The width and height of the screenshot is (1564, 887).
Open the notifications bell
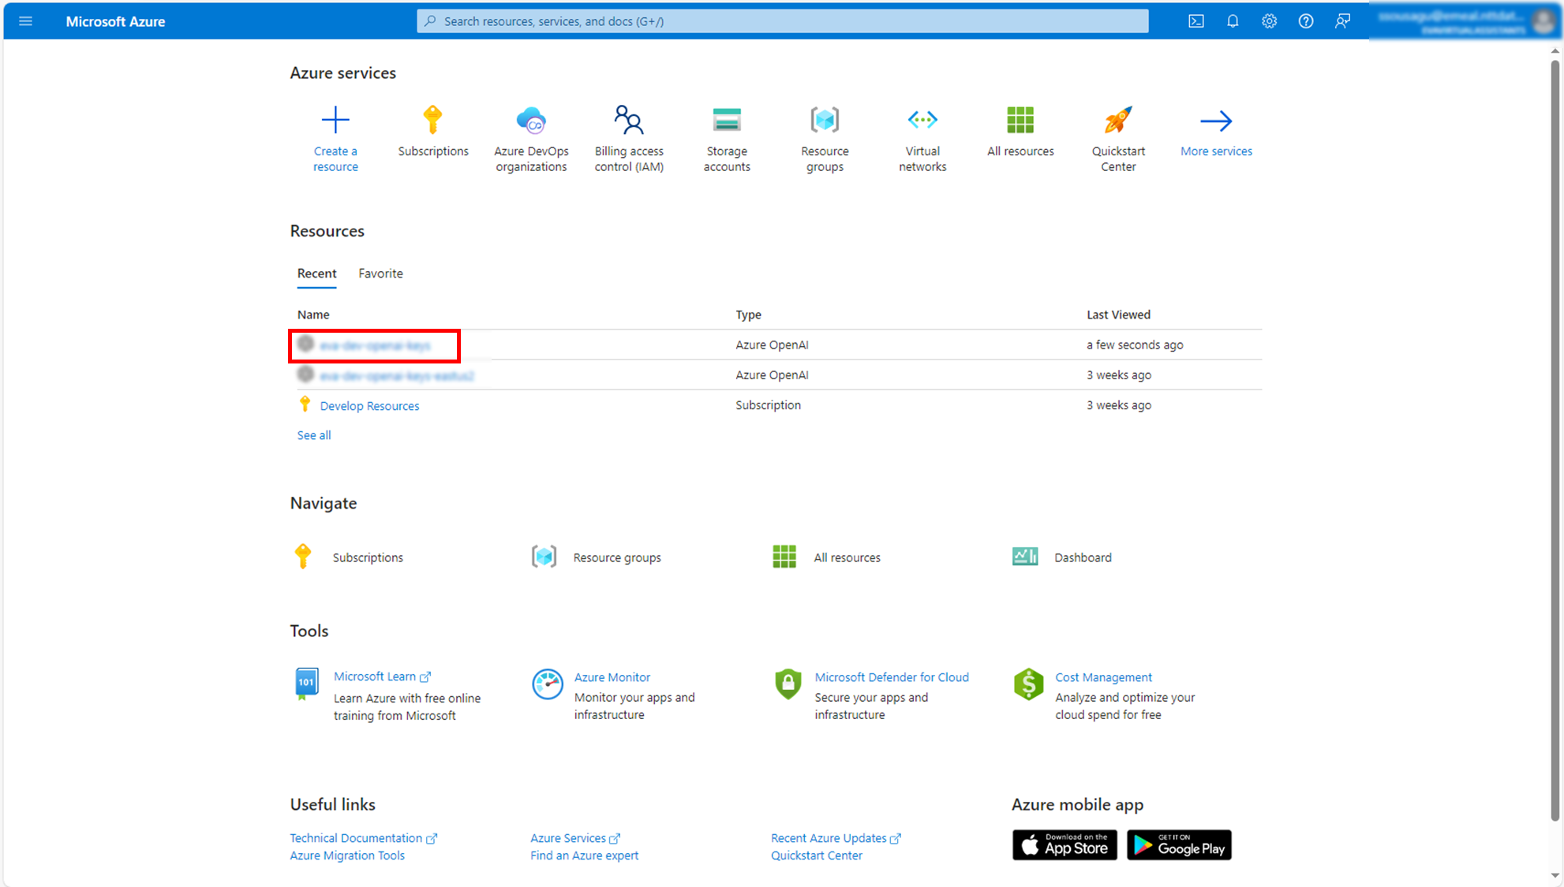coord(1233,21)
